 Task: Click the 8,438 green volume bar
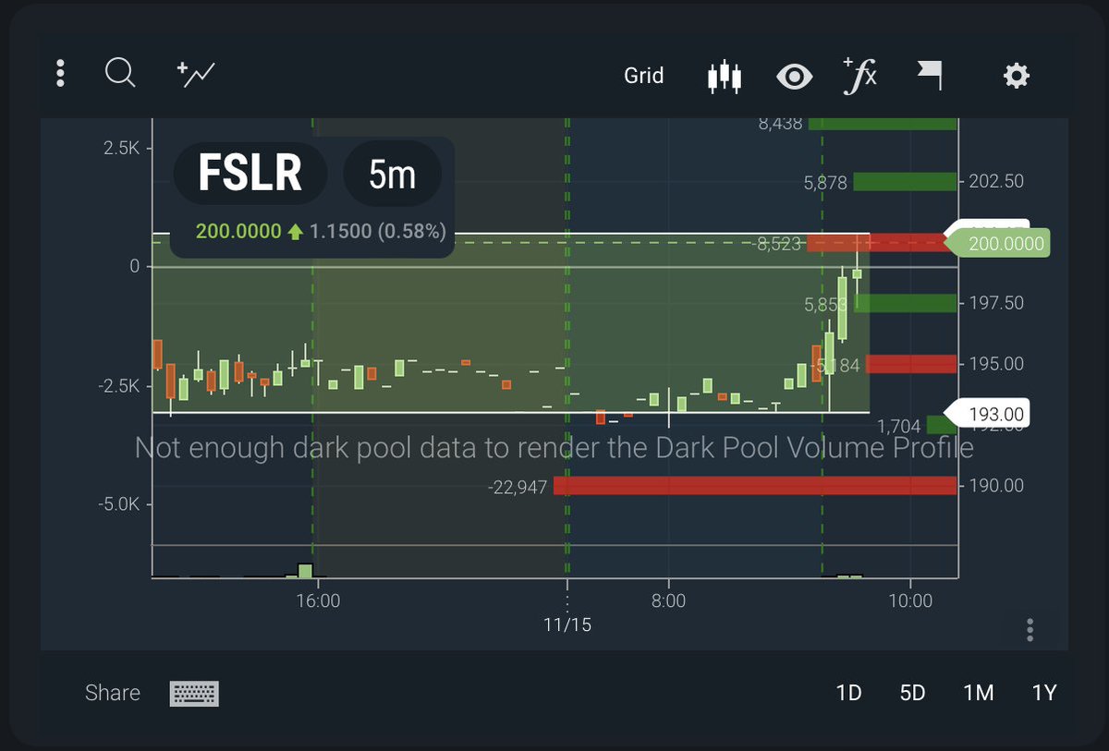click(883, 124)
